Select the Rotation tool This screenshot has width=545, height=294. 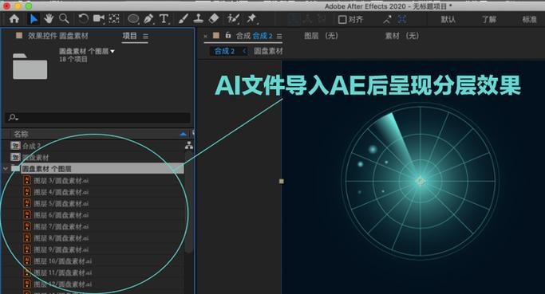click(x=83, y=19)
